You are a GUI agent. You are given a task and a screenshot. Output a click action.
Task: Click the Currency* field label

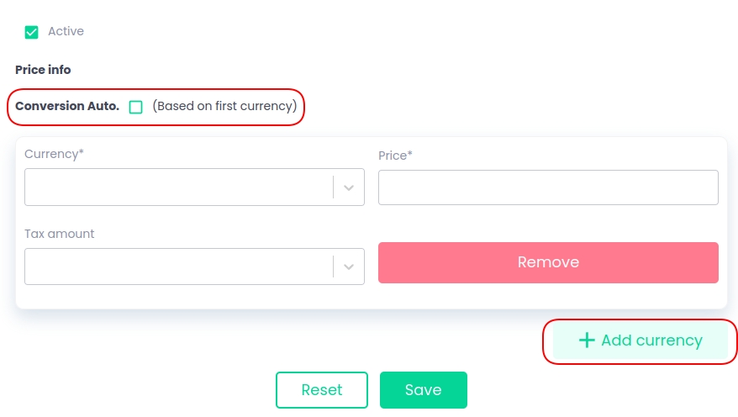(x=54, y=154)
